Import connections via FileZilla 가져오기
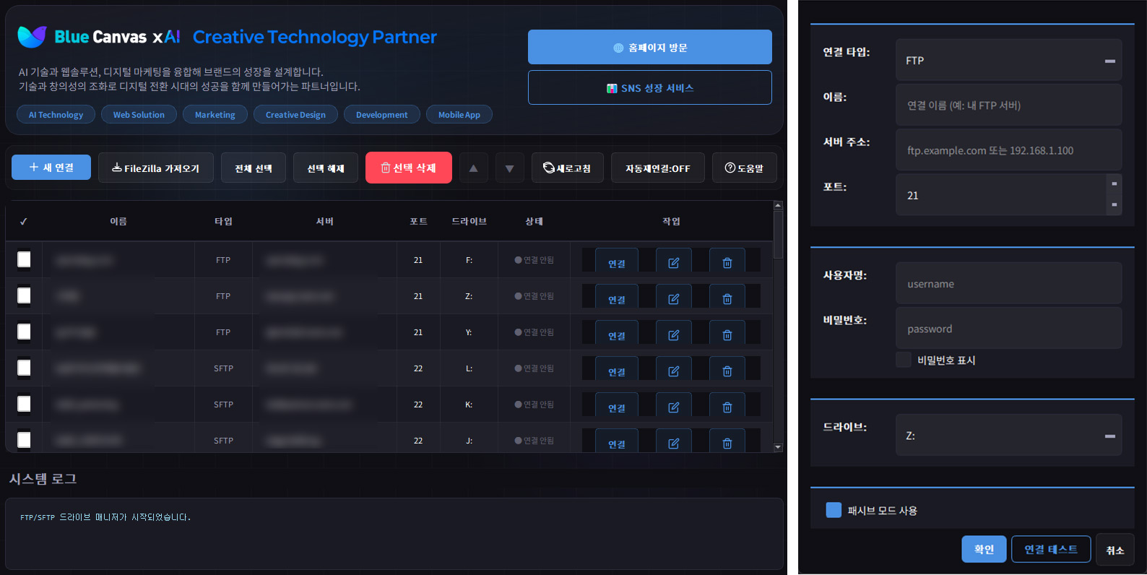 (x=155, y=168)
